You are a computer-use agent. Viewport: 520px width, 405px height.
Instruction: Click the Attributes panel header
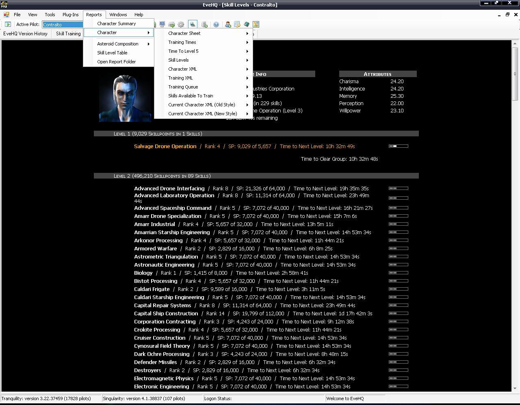pyautogui.click(x=378, y=74)
